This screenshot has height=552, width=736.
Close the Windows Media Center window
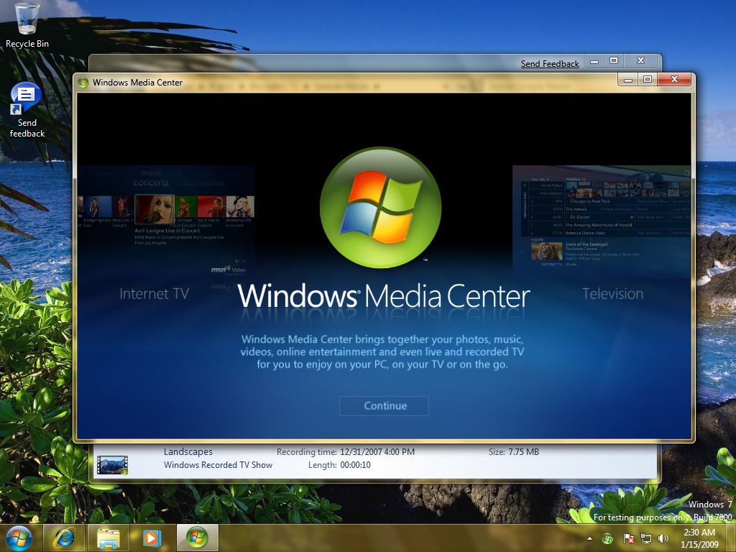(x=674, y=79)
